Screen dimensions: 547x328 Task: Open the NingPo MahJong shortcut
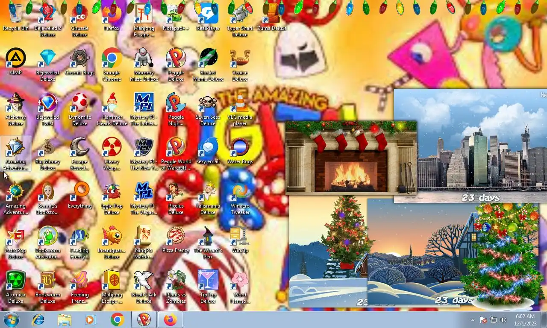coord(144,242)
